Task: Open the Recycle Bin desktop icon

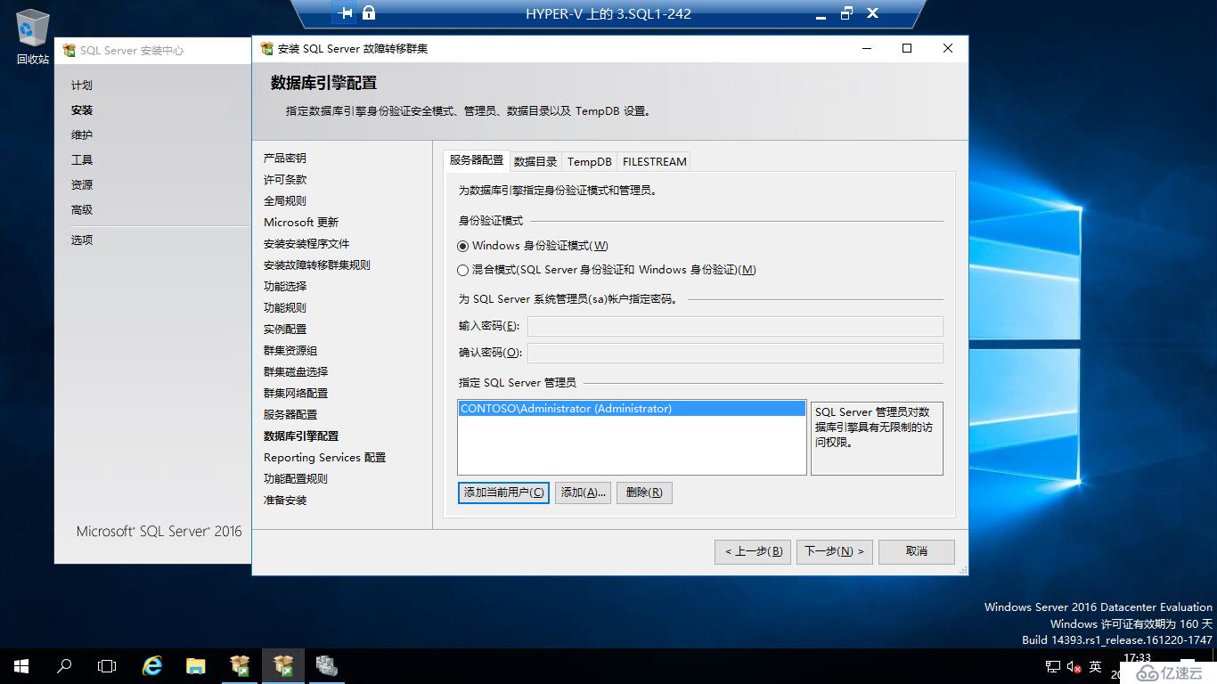Action: (33, 37)
